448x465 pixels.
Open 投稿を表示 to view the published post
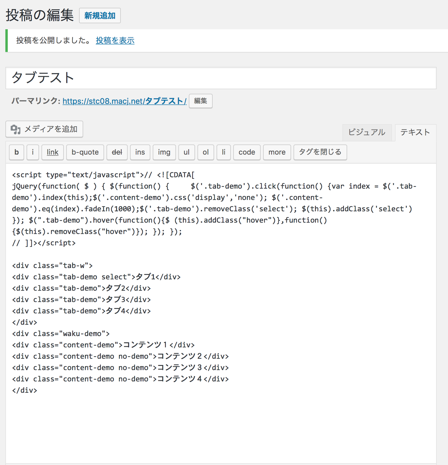[115, 41]
